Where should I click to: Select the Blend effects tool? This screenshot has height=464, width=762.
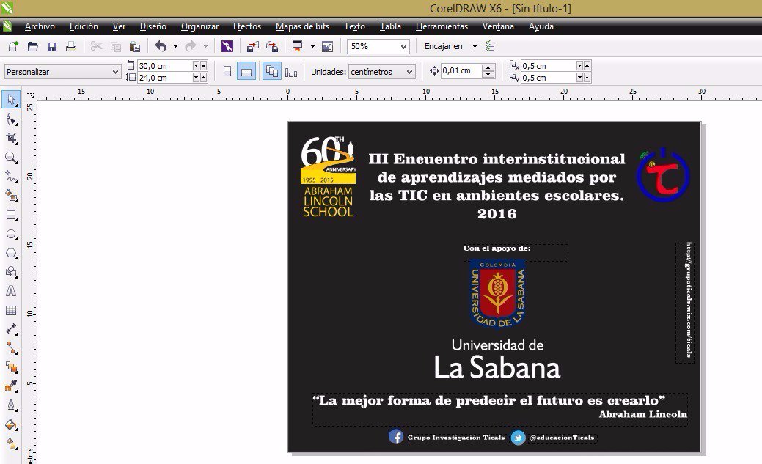(x=11, y=367)
